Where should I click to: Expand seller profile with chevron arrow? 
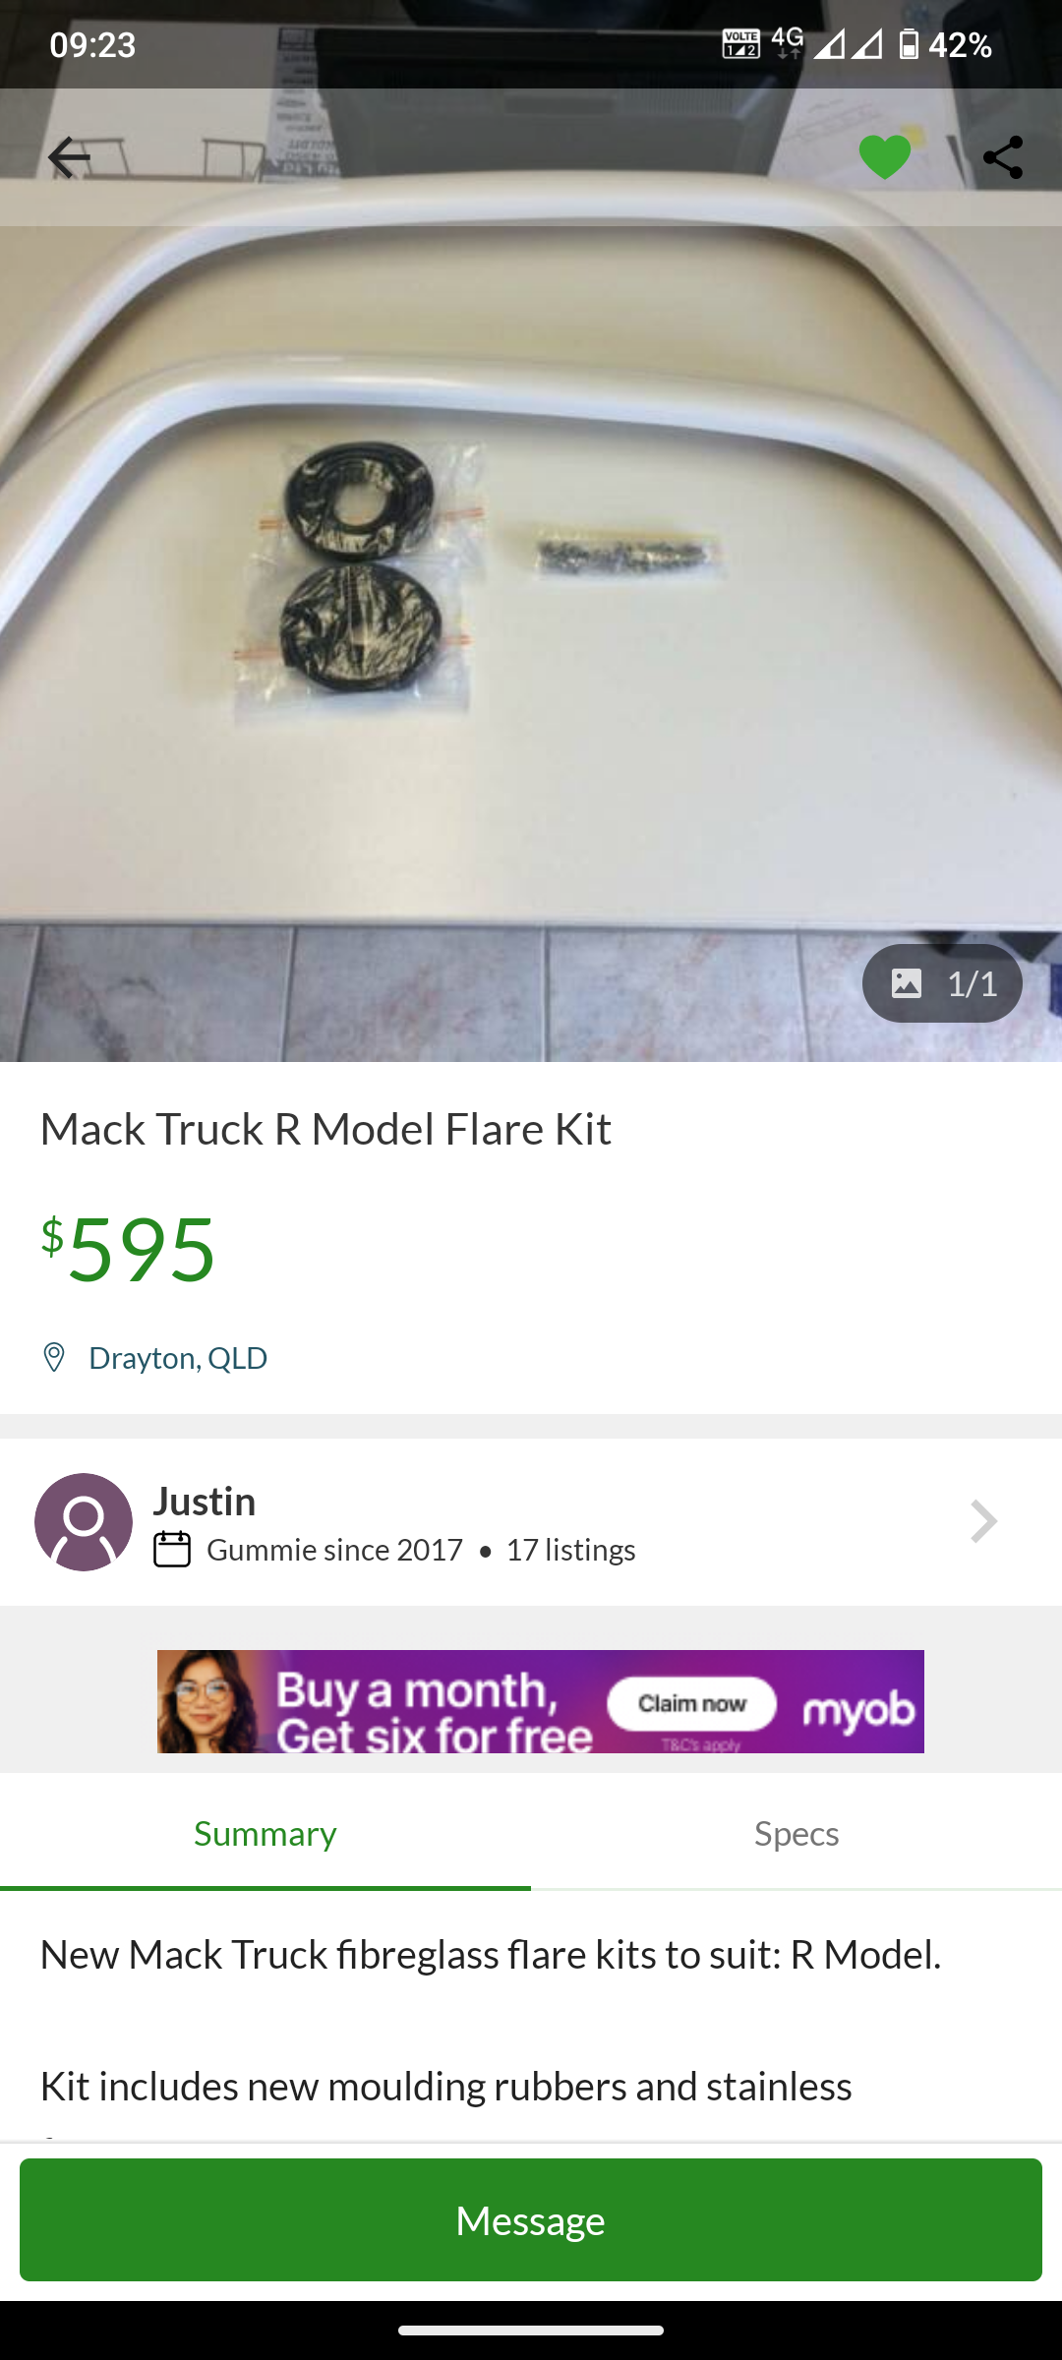pos(983,1522)
